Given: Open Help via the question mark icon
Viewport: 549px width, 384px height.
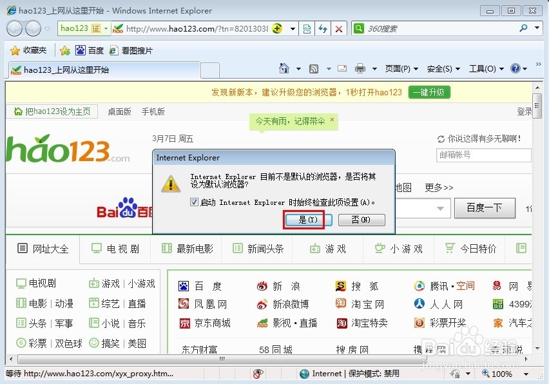Looking at the screenshot, I should [x=514, y=68].
